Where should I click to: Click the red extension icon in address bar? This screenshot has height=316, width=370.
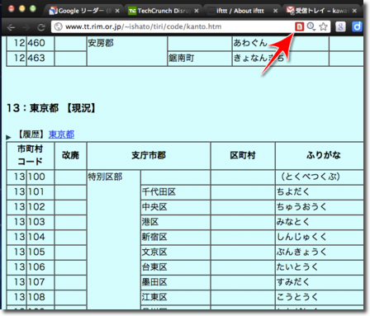[x=299, y=26]
